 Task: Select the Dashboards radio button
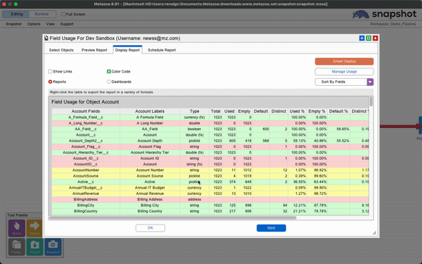point(109,82)
